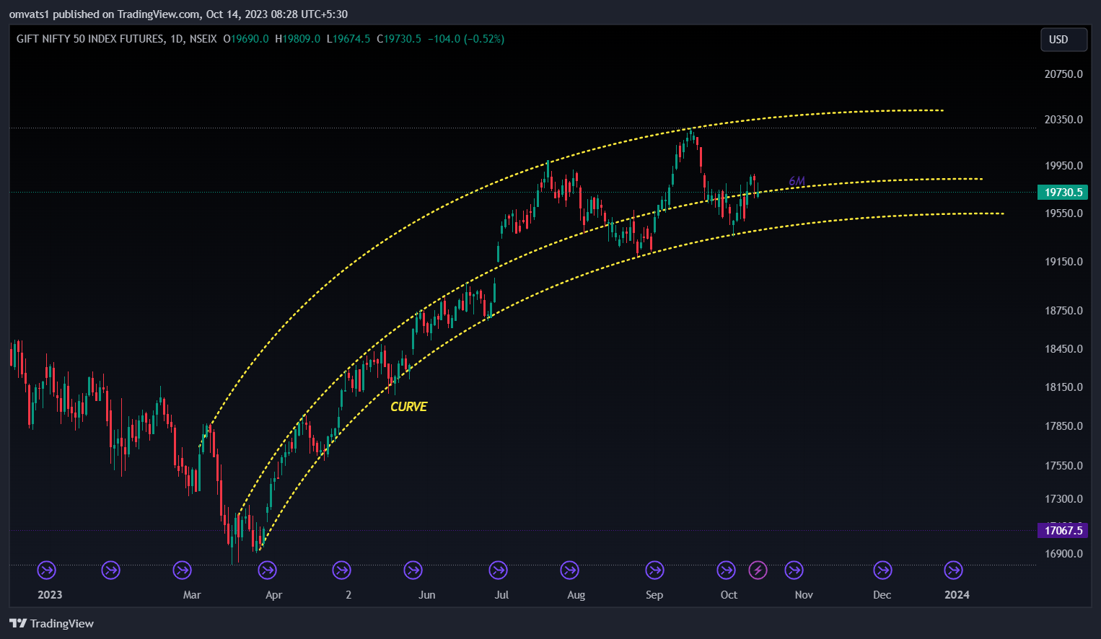Click the 18750.0 price axis value
This screenshot has height=639, width=1101.
pos(1063,311)
